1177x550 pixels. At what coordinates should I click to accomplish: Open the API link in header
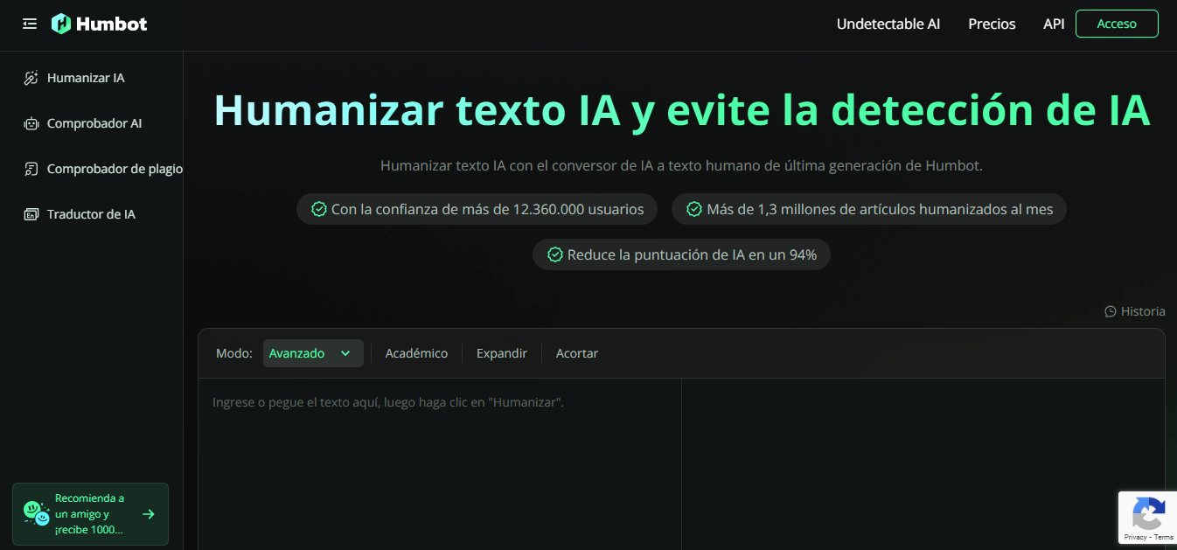pos(1054,24)
